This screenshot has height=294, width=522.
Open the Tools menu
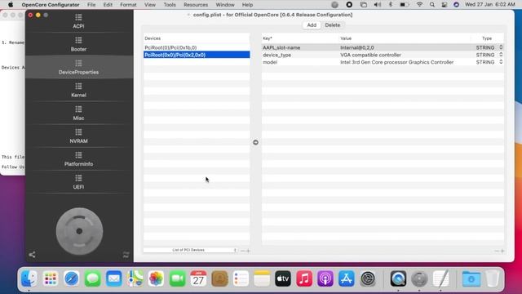[170, 5]
